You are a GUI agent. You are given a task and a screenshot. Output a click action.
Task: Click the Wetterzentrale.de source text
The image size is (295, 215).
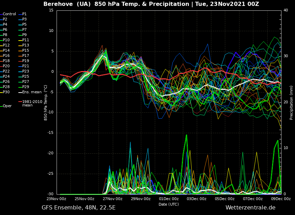(x=250, y=208)
